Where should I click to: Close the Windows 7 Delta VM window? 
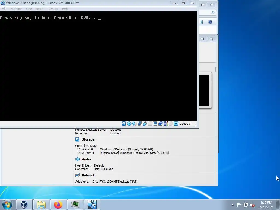tap(192, 3)
